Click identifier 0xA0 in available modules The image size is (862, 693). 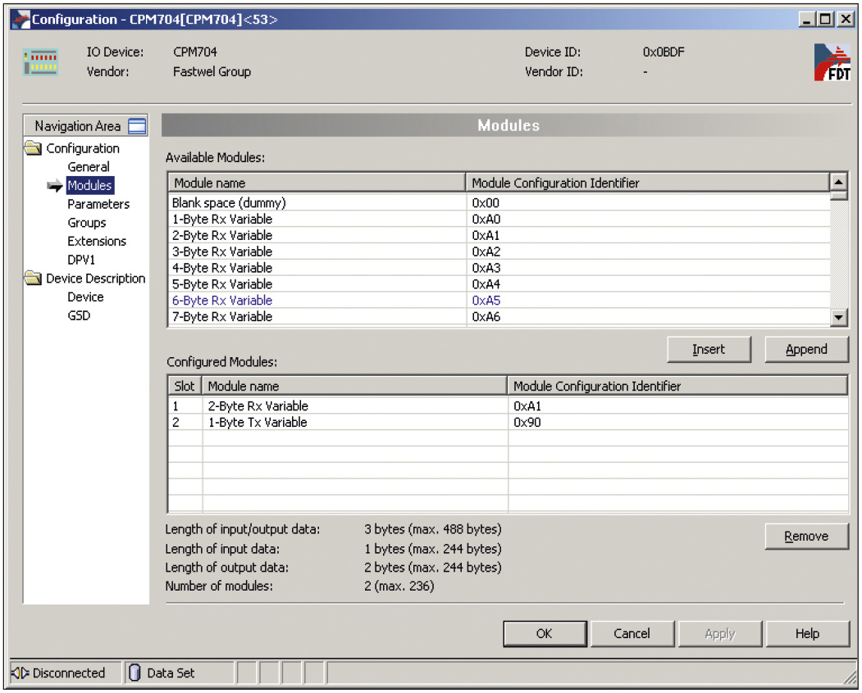tap(486, 219)
